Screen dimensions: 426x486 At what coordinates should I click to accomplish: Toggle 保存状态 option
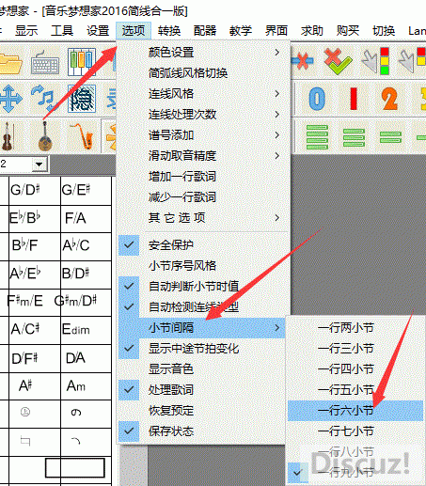[x=202, y=431]
